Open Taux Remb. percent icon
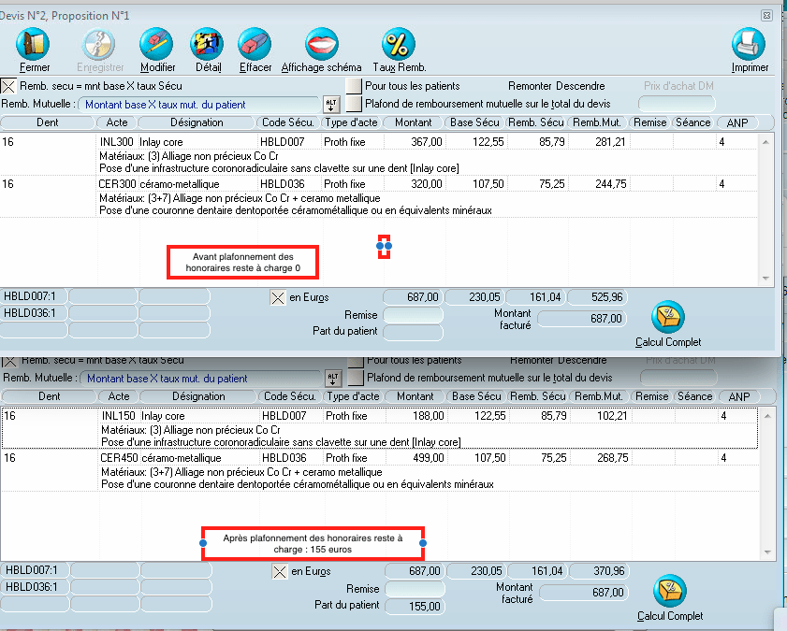This screenshot has width=787, height=631. point(399,45)
